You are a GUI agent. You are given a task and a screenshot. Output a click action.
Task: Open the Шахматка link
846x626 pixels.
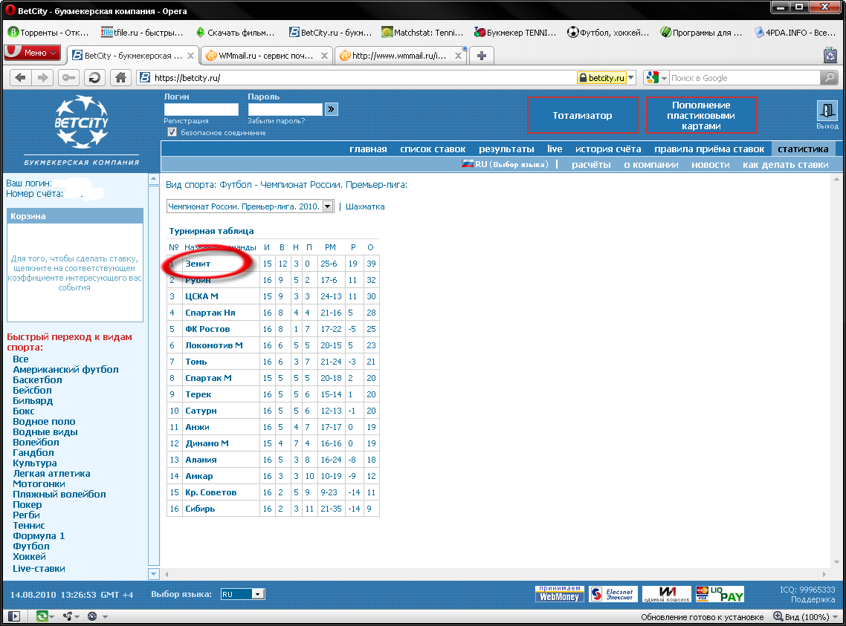365,206
